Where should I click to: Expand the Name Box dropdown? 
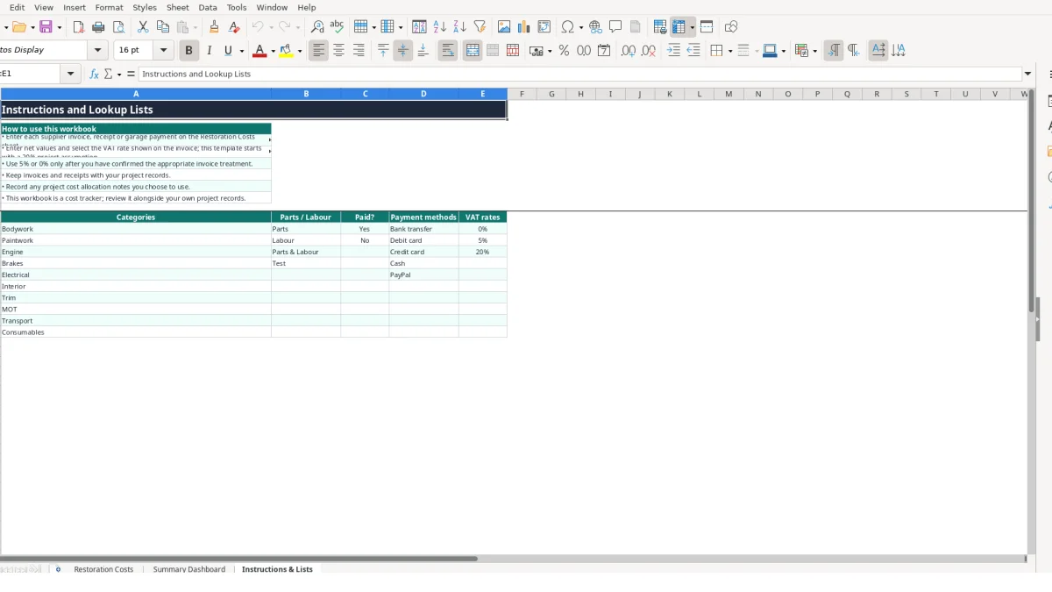click(x=71, y=75)
